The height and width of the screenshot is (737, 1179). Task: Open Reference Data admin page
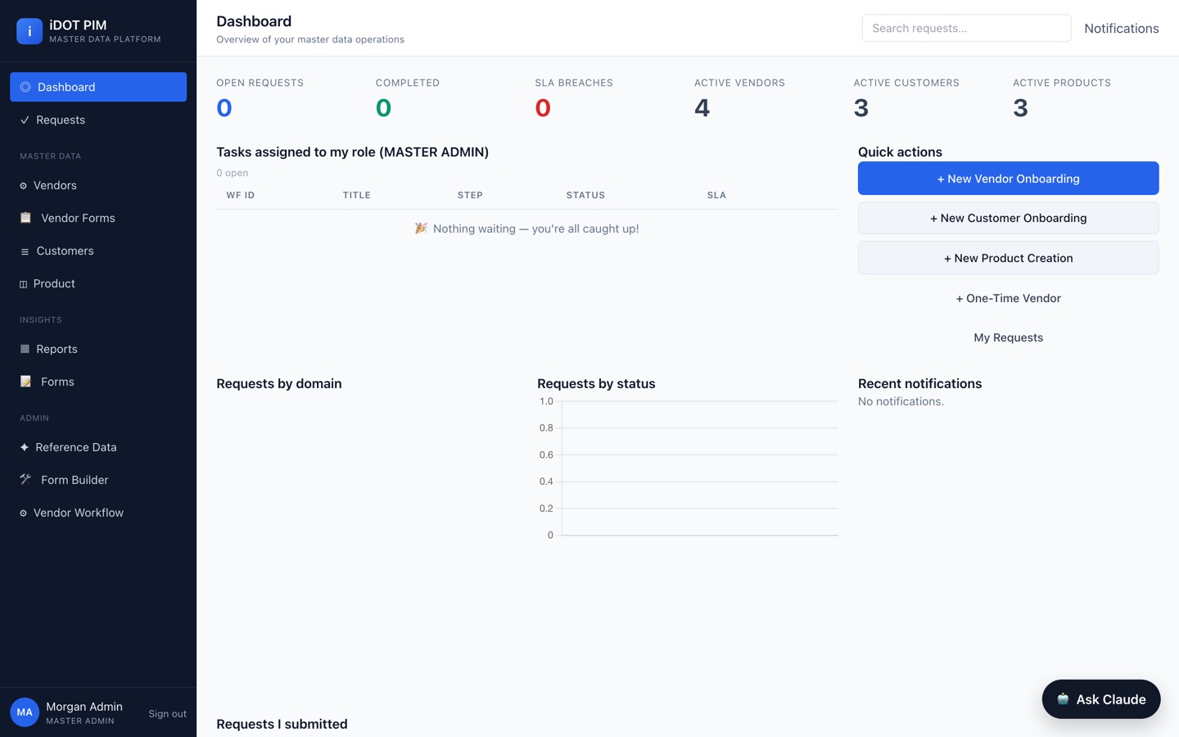click(98, 447)
